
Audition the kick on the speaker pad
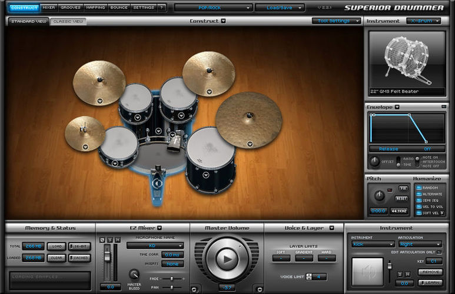[x=367, y=272]
